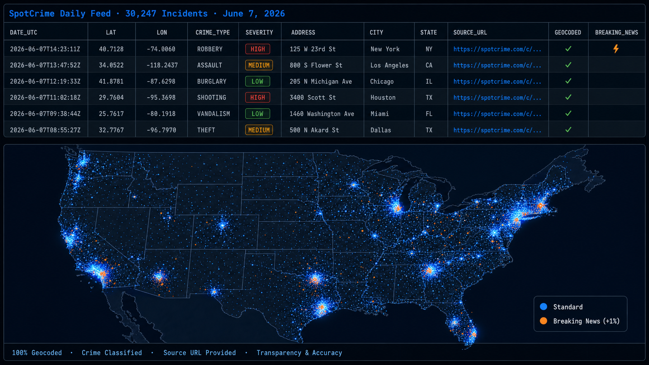Select the timestamp 2026-06-07T12:19:33Z

click(x=45, y=81)
